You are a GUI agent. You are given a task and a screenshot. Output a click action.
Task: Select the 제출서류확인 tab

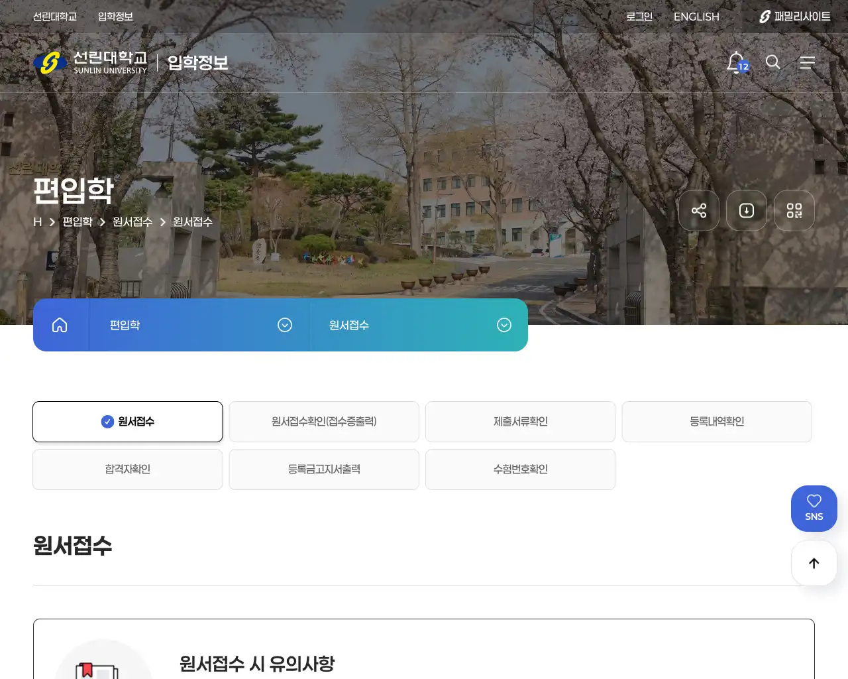521,422
